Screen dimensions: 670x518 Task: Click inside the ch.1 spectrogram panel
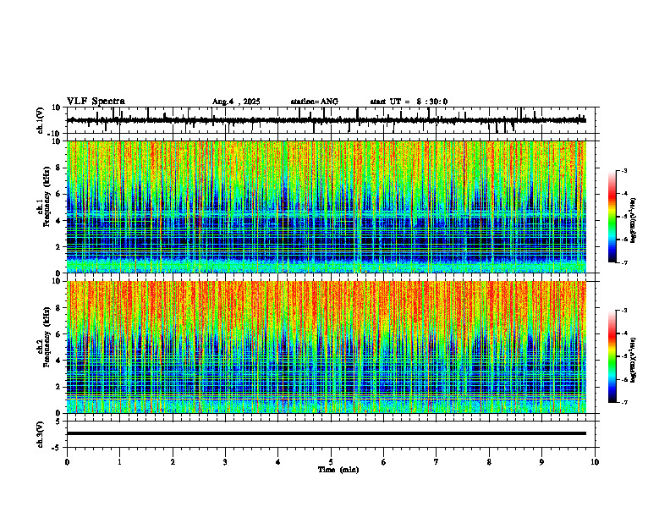click(x=327, y=207)
